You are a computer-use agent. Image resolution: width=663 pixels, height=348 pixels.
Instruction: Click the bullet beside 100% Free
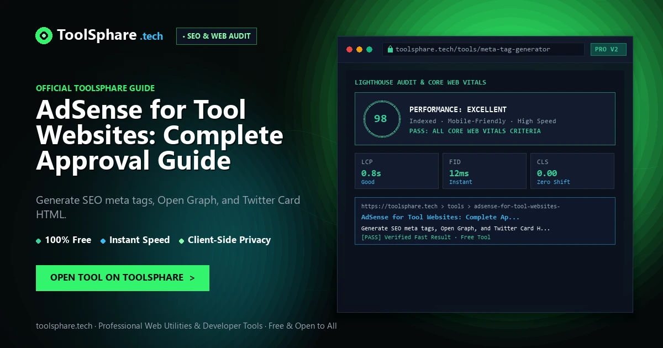point(38,241)
